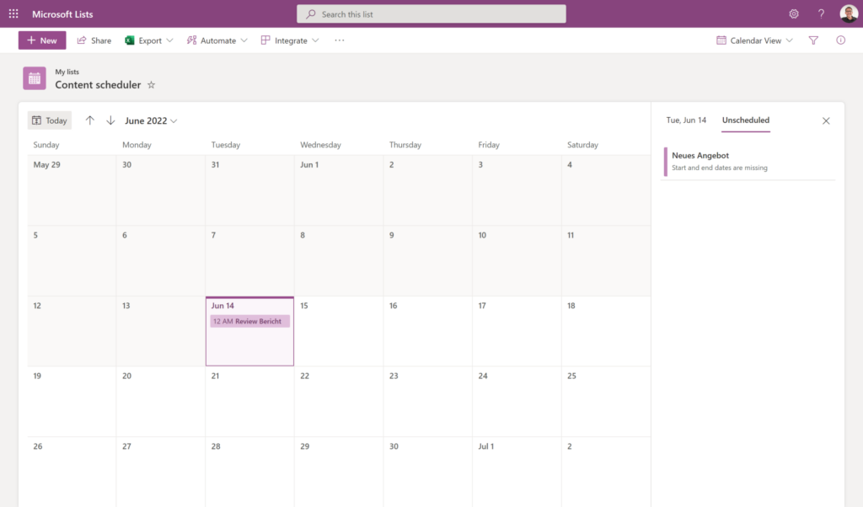Open the user profile picture
The image size is (863, 507).
click(848, 14)
